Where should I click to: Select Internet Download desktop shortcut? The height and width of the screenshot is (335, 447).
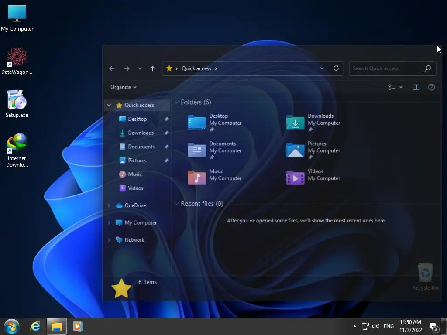(x=17, y=150)
